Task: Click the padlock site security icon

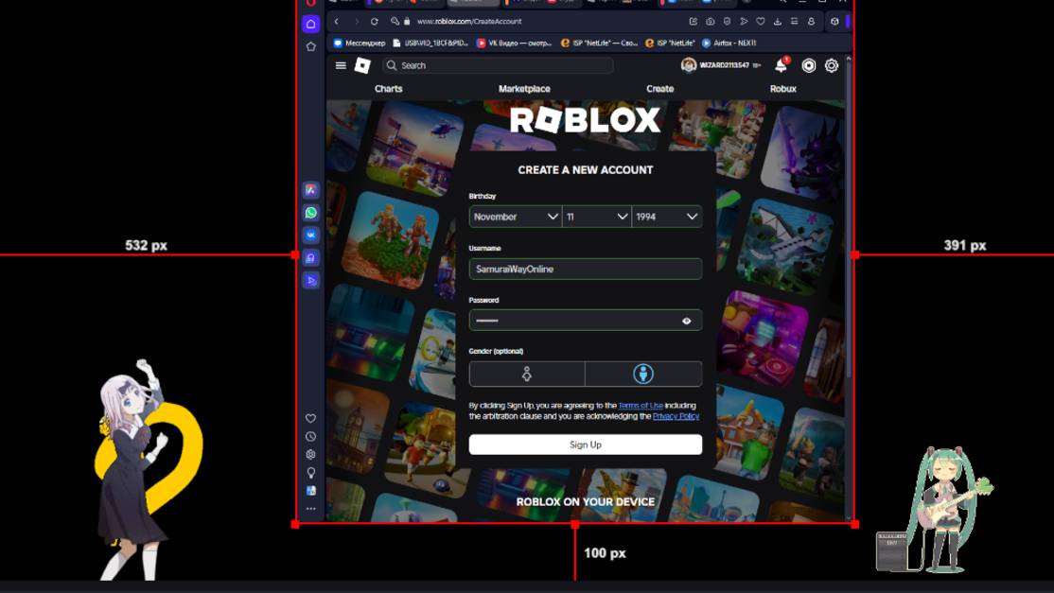Action: (407, 22)
